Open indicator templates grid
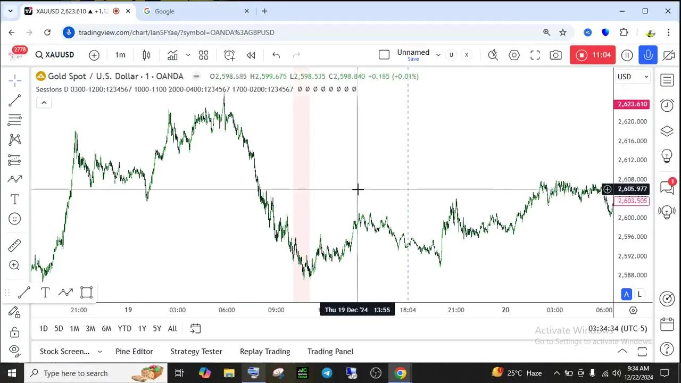Screen dimensions: 681x383 click(x=204, y=55)
